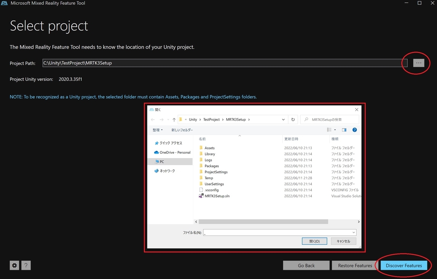Click the MRTK3Setupの検索 search box
Screen dimensions: 437x279
[x=330, y=119]
